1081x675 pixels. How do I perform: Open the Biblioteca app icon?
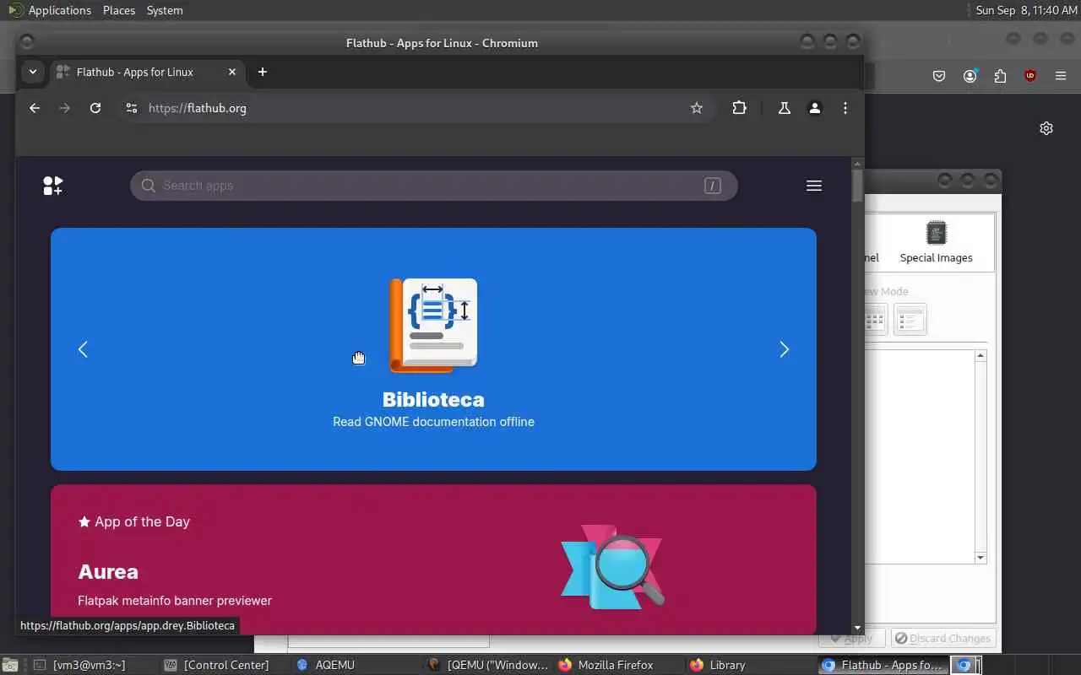coord(433,325)
